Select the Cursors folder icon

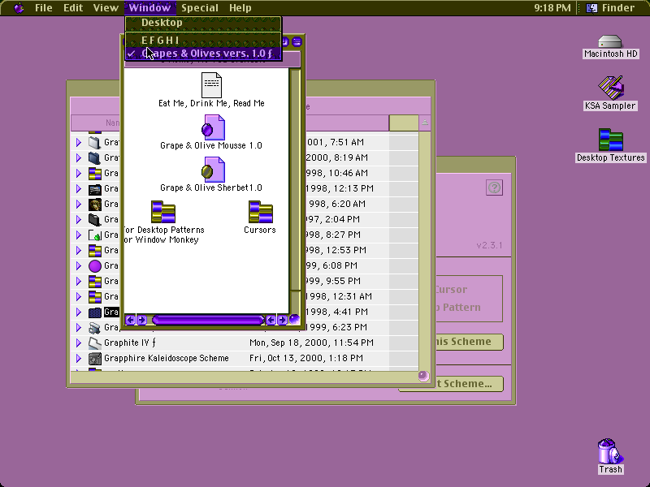click(x=260, y=212)
